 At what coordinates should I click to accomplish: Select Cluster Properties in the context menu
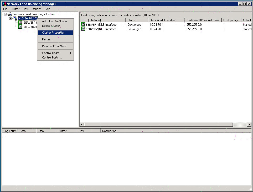tap(55, 33)
